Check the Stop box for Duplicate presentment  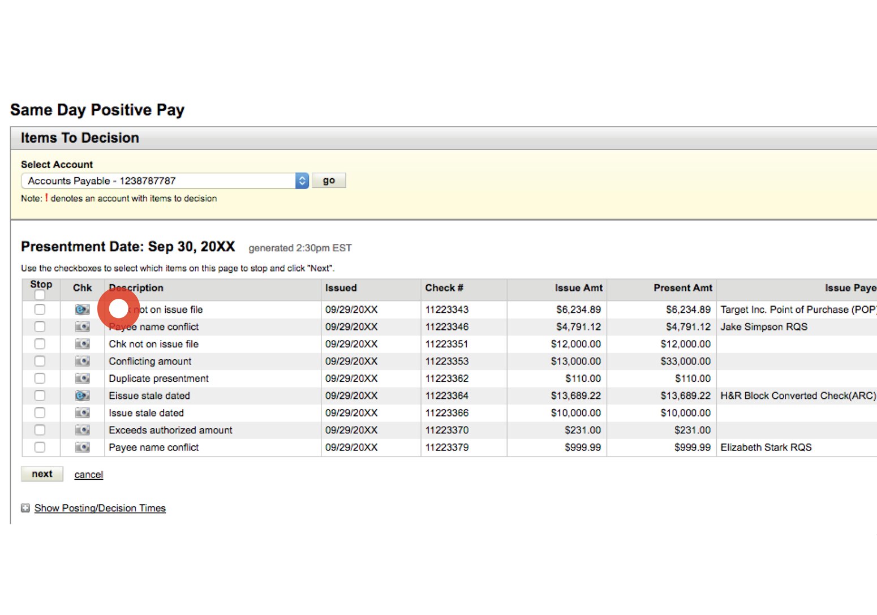click(x=40, y=378)
